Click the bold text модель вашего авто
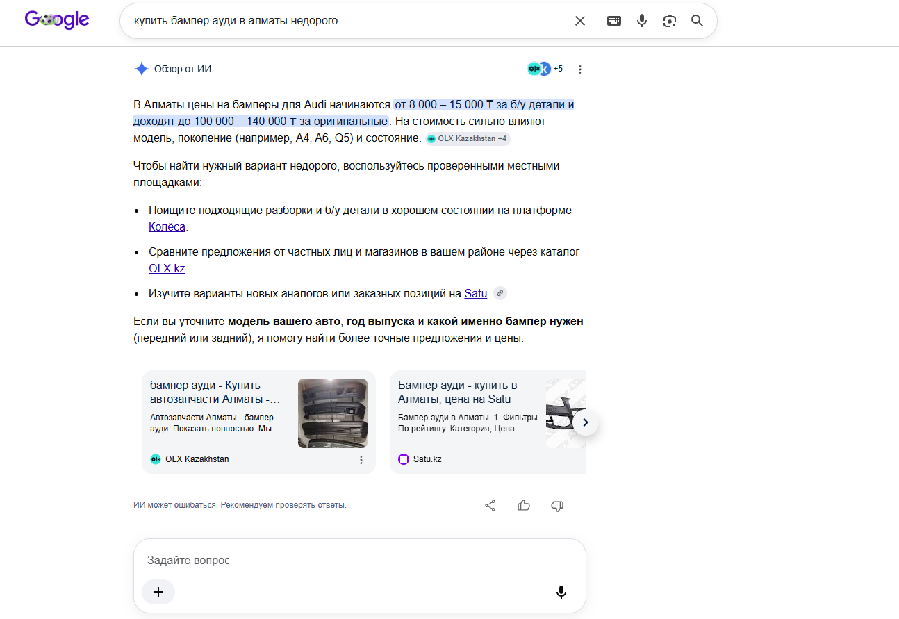899x619 pixels. coord(284,322)
